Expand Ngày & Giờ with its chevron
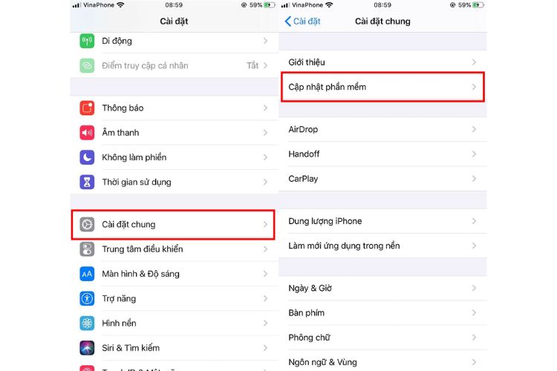The height and width of the screenshot is (371, 557). [474, 289]
